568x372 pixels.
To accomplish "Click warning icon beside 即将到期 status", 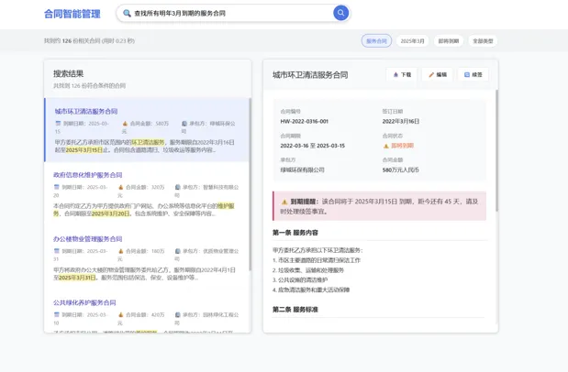I will coord(385,146).
